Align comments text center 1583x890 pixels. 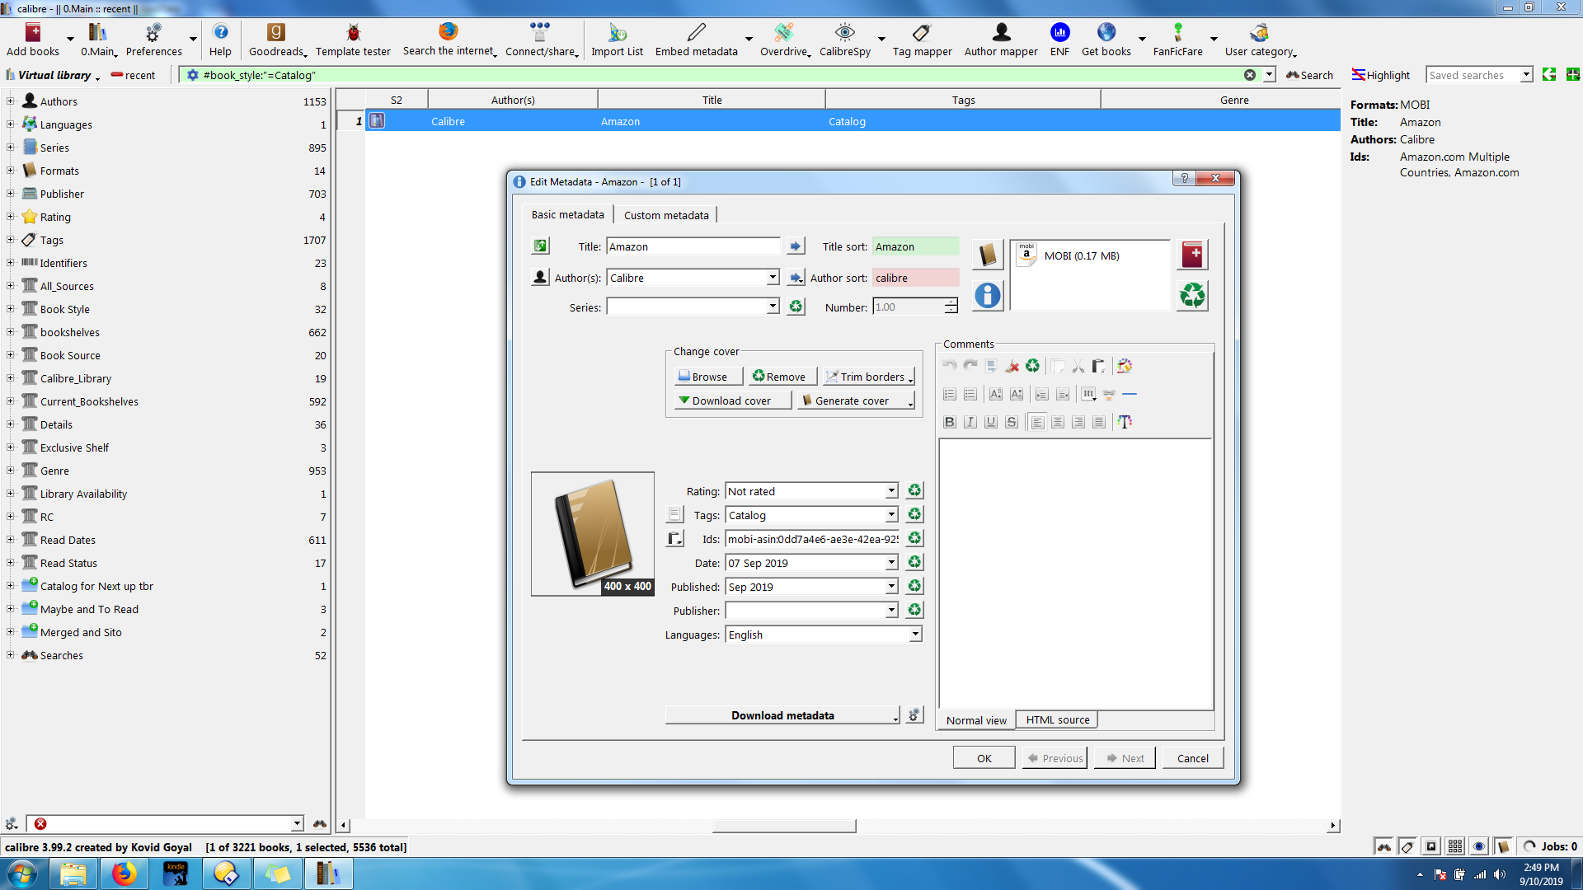click(1058, 422)
